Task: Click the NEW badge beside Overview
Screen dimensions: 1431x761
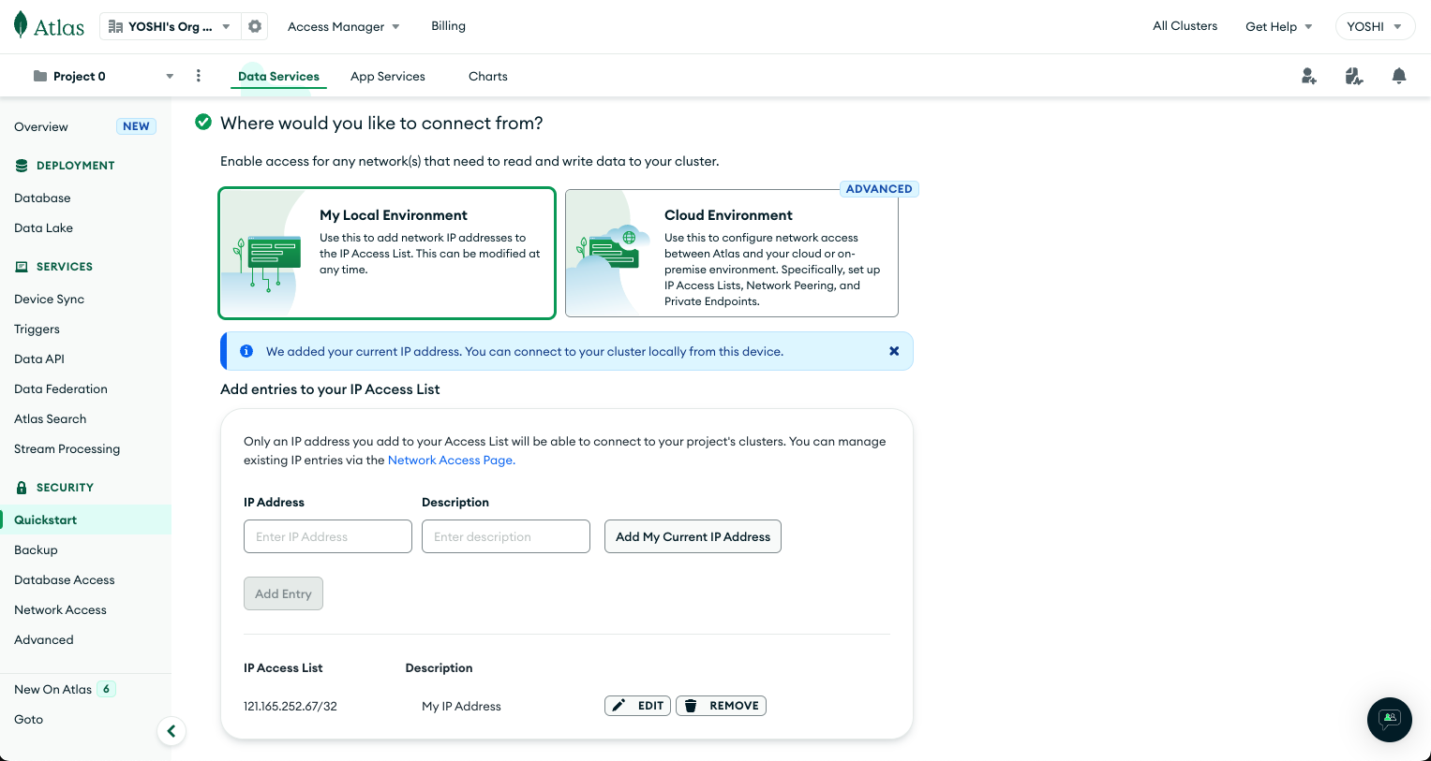Action: [136, 126]
